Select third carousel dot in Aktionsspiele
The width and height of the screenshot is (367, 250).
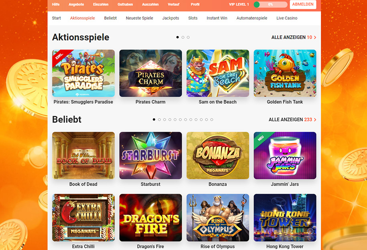[188, 37]
